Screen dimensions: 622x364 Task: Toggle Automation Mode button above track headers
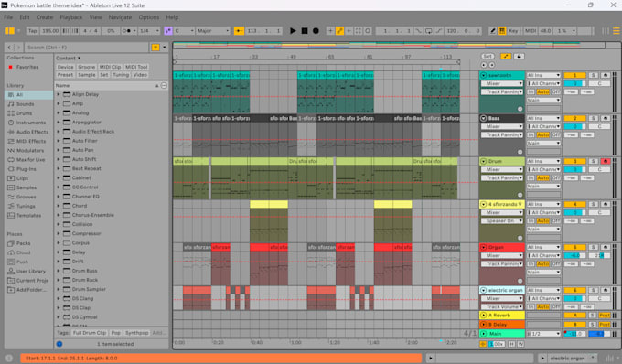point(506,57)
